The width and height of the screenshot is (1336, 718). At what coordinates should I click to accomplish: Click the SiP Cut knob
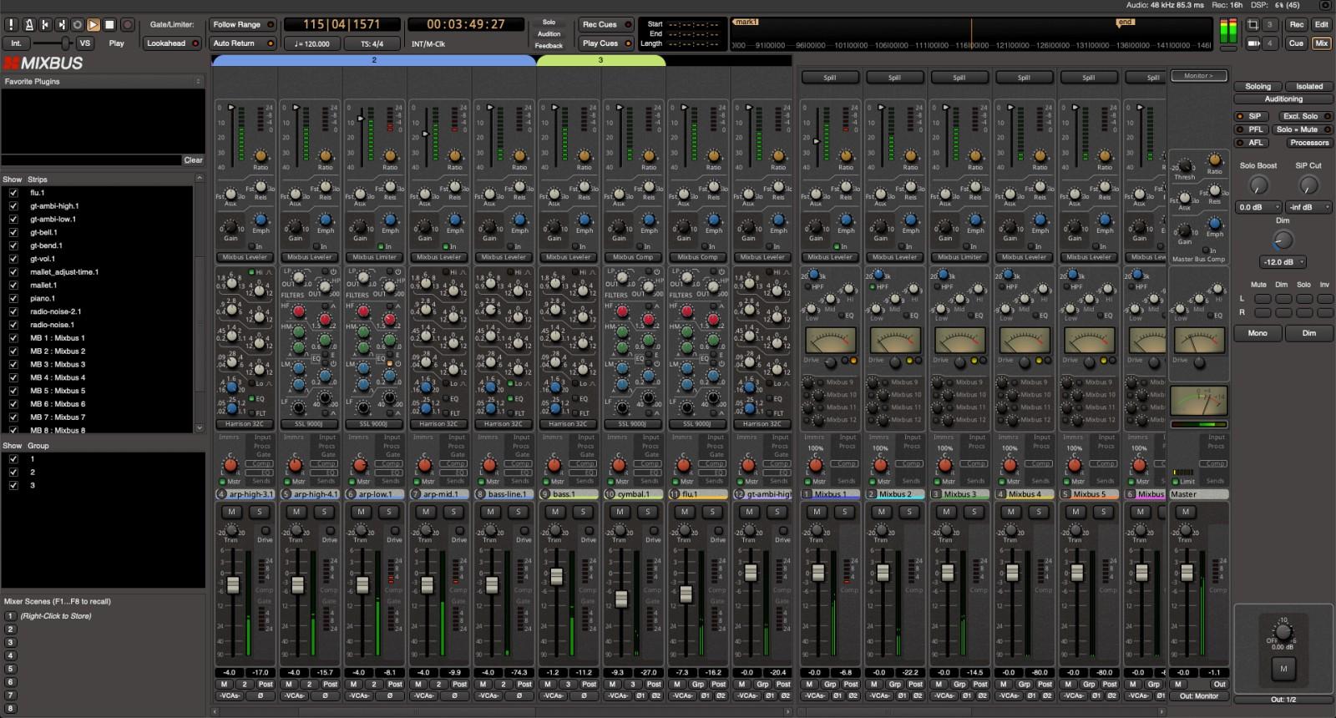coord(1308,185)
